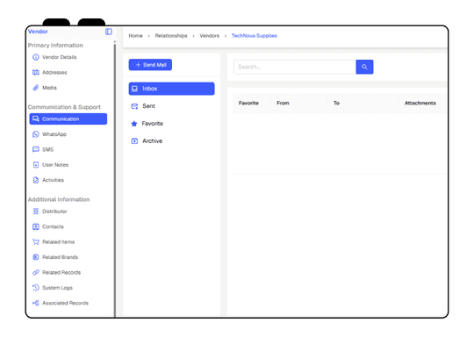Open the Archive mail folder
This screenshot has height=337, width=474.
(x=172, y=141)
